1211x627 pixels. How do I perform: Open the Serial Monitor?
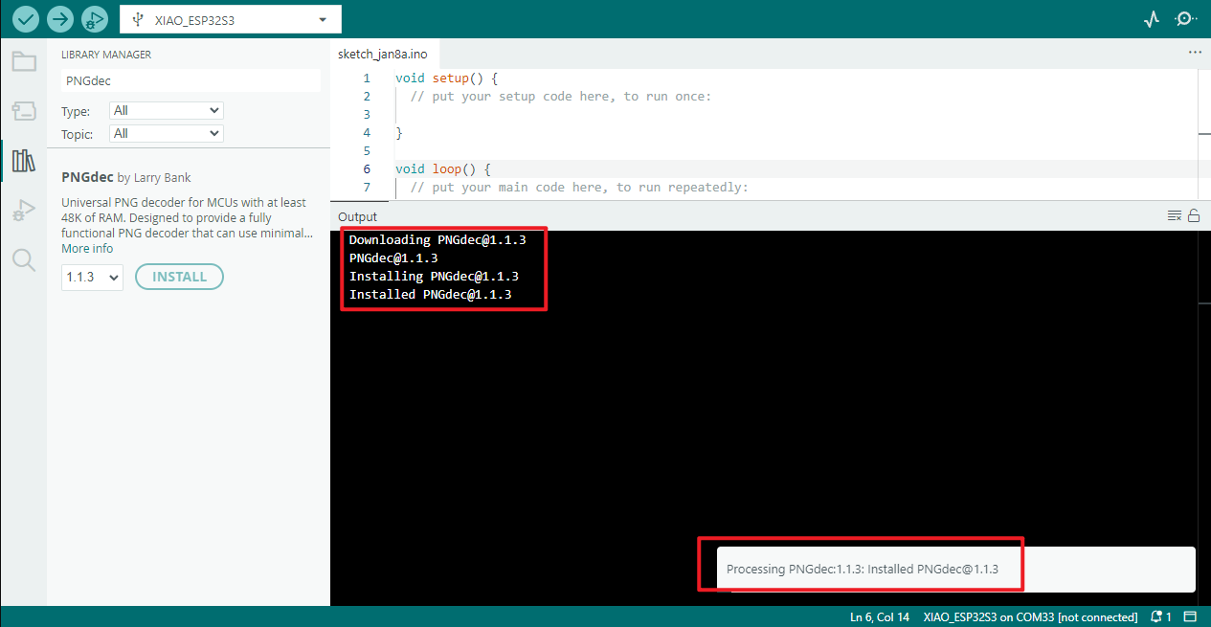[1186, 19]
